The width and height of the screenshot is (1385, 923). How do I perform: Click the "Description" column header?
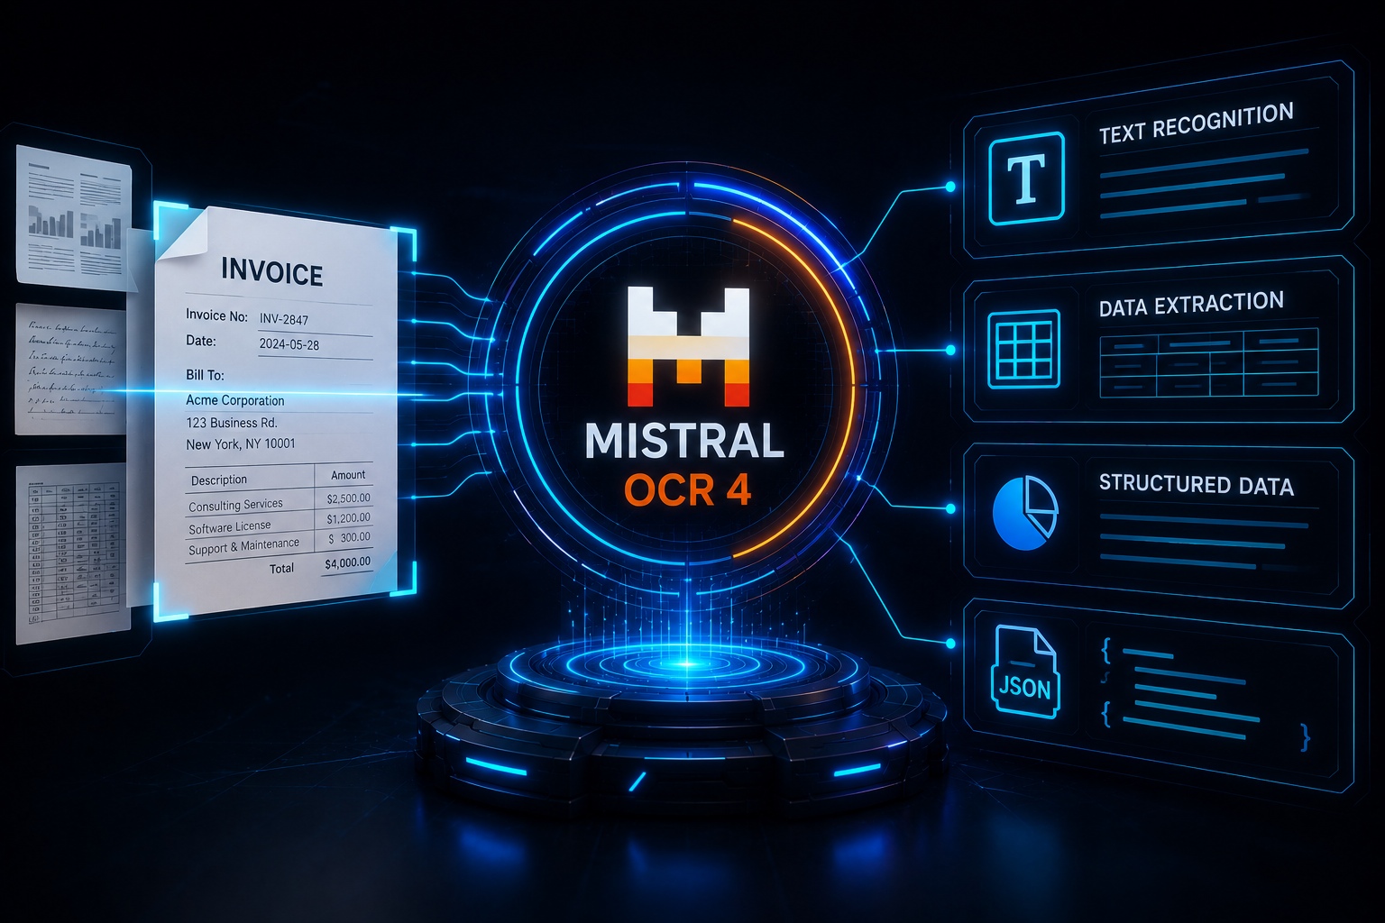coord(219,480)
